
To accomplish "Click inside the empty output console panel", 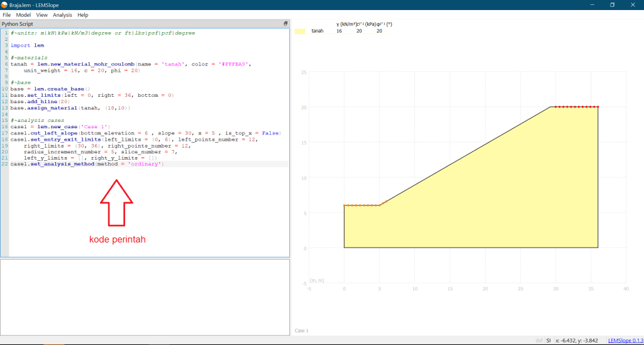I will [x=145, y=295].
